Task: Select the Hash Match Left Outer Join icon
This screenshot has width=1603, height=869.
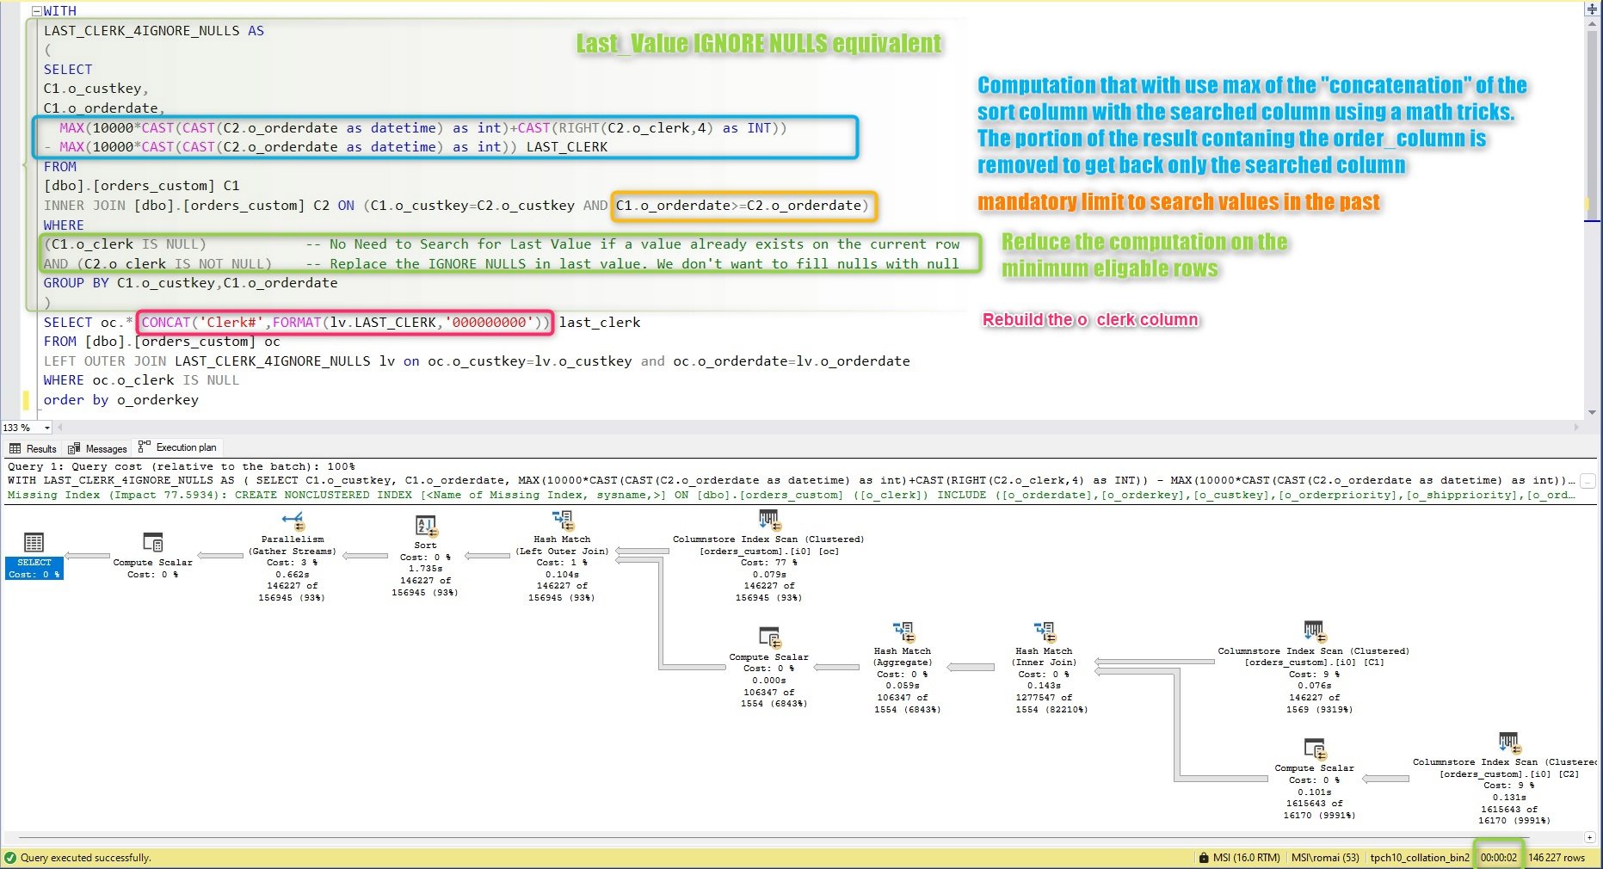Action: coord(563,521)
